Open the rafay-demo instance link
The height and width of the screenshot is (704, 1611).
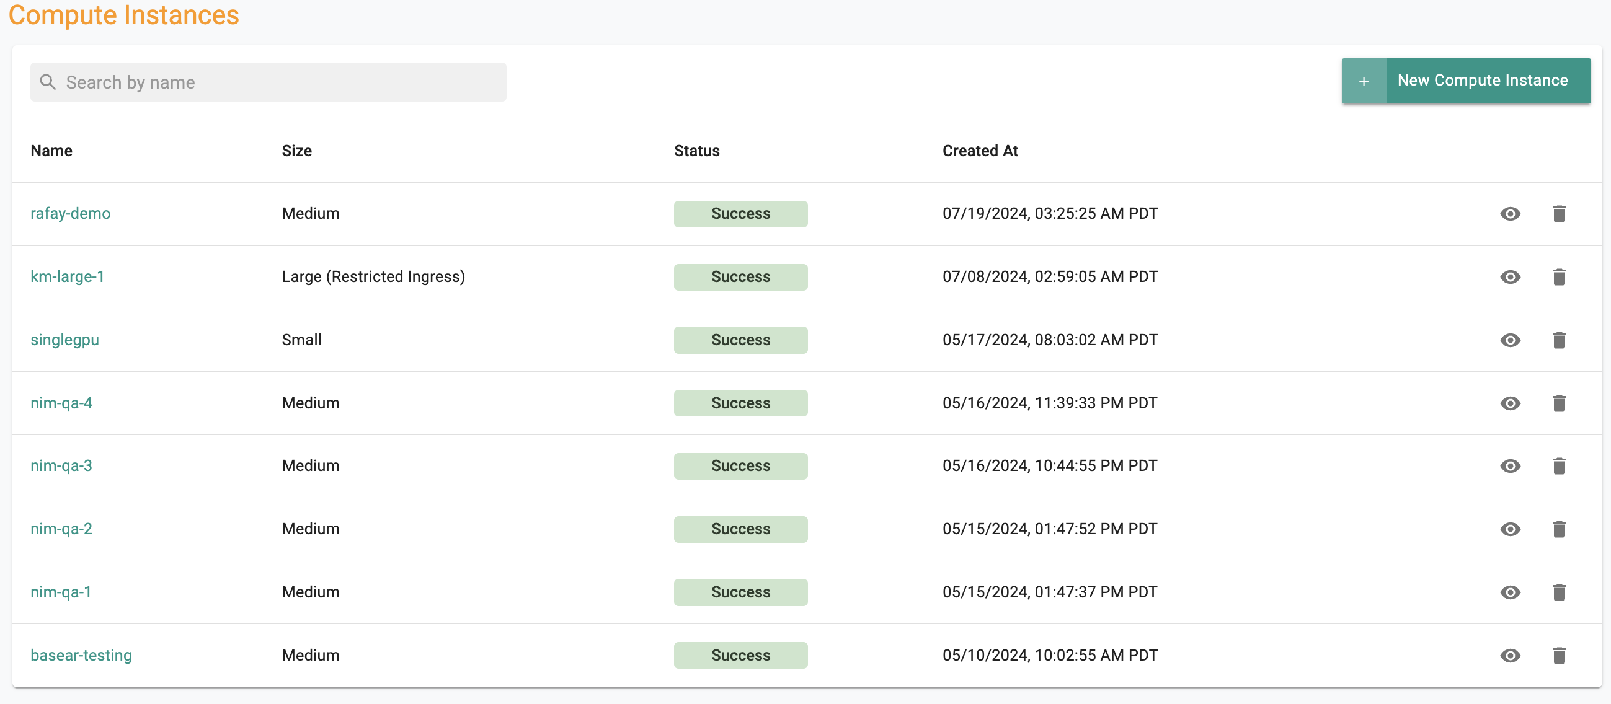pos(70,213)
